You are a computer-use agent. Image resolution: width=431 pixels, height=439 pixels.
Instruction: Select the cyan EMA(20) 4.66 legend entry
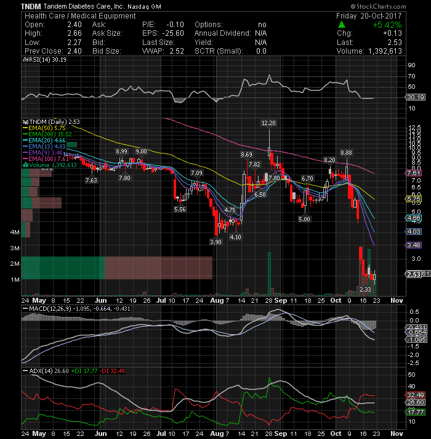pos(44,140)
